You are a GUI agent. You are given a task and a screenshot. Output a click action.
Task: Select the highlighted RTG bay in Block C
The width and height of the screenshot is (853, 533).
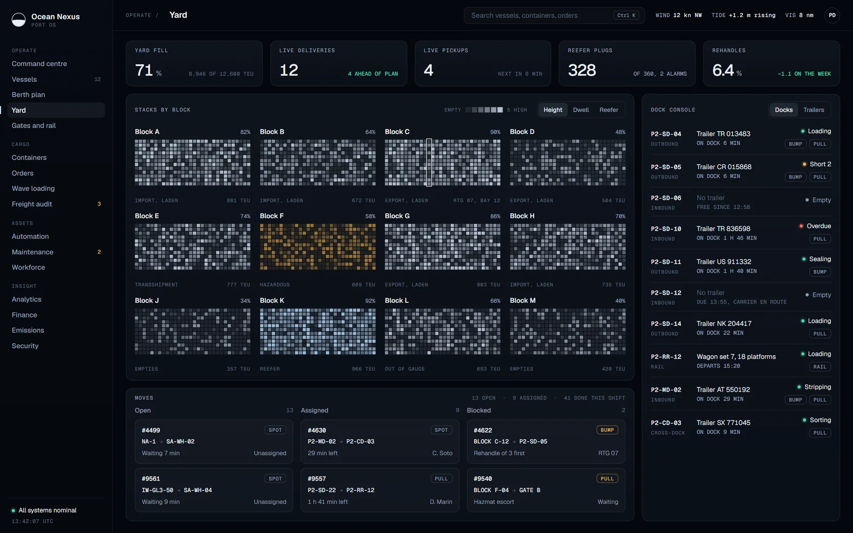point(429,162)
